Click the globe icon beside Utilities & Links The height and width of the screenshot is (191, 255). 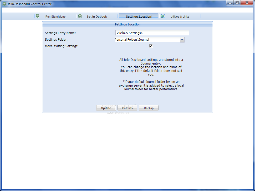click(163, 16)
